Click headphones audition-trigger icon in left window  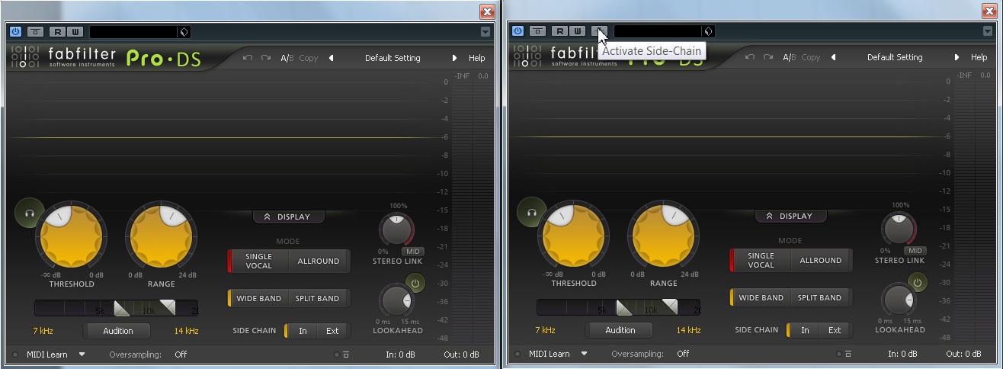(x=29, y=213)
